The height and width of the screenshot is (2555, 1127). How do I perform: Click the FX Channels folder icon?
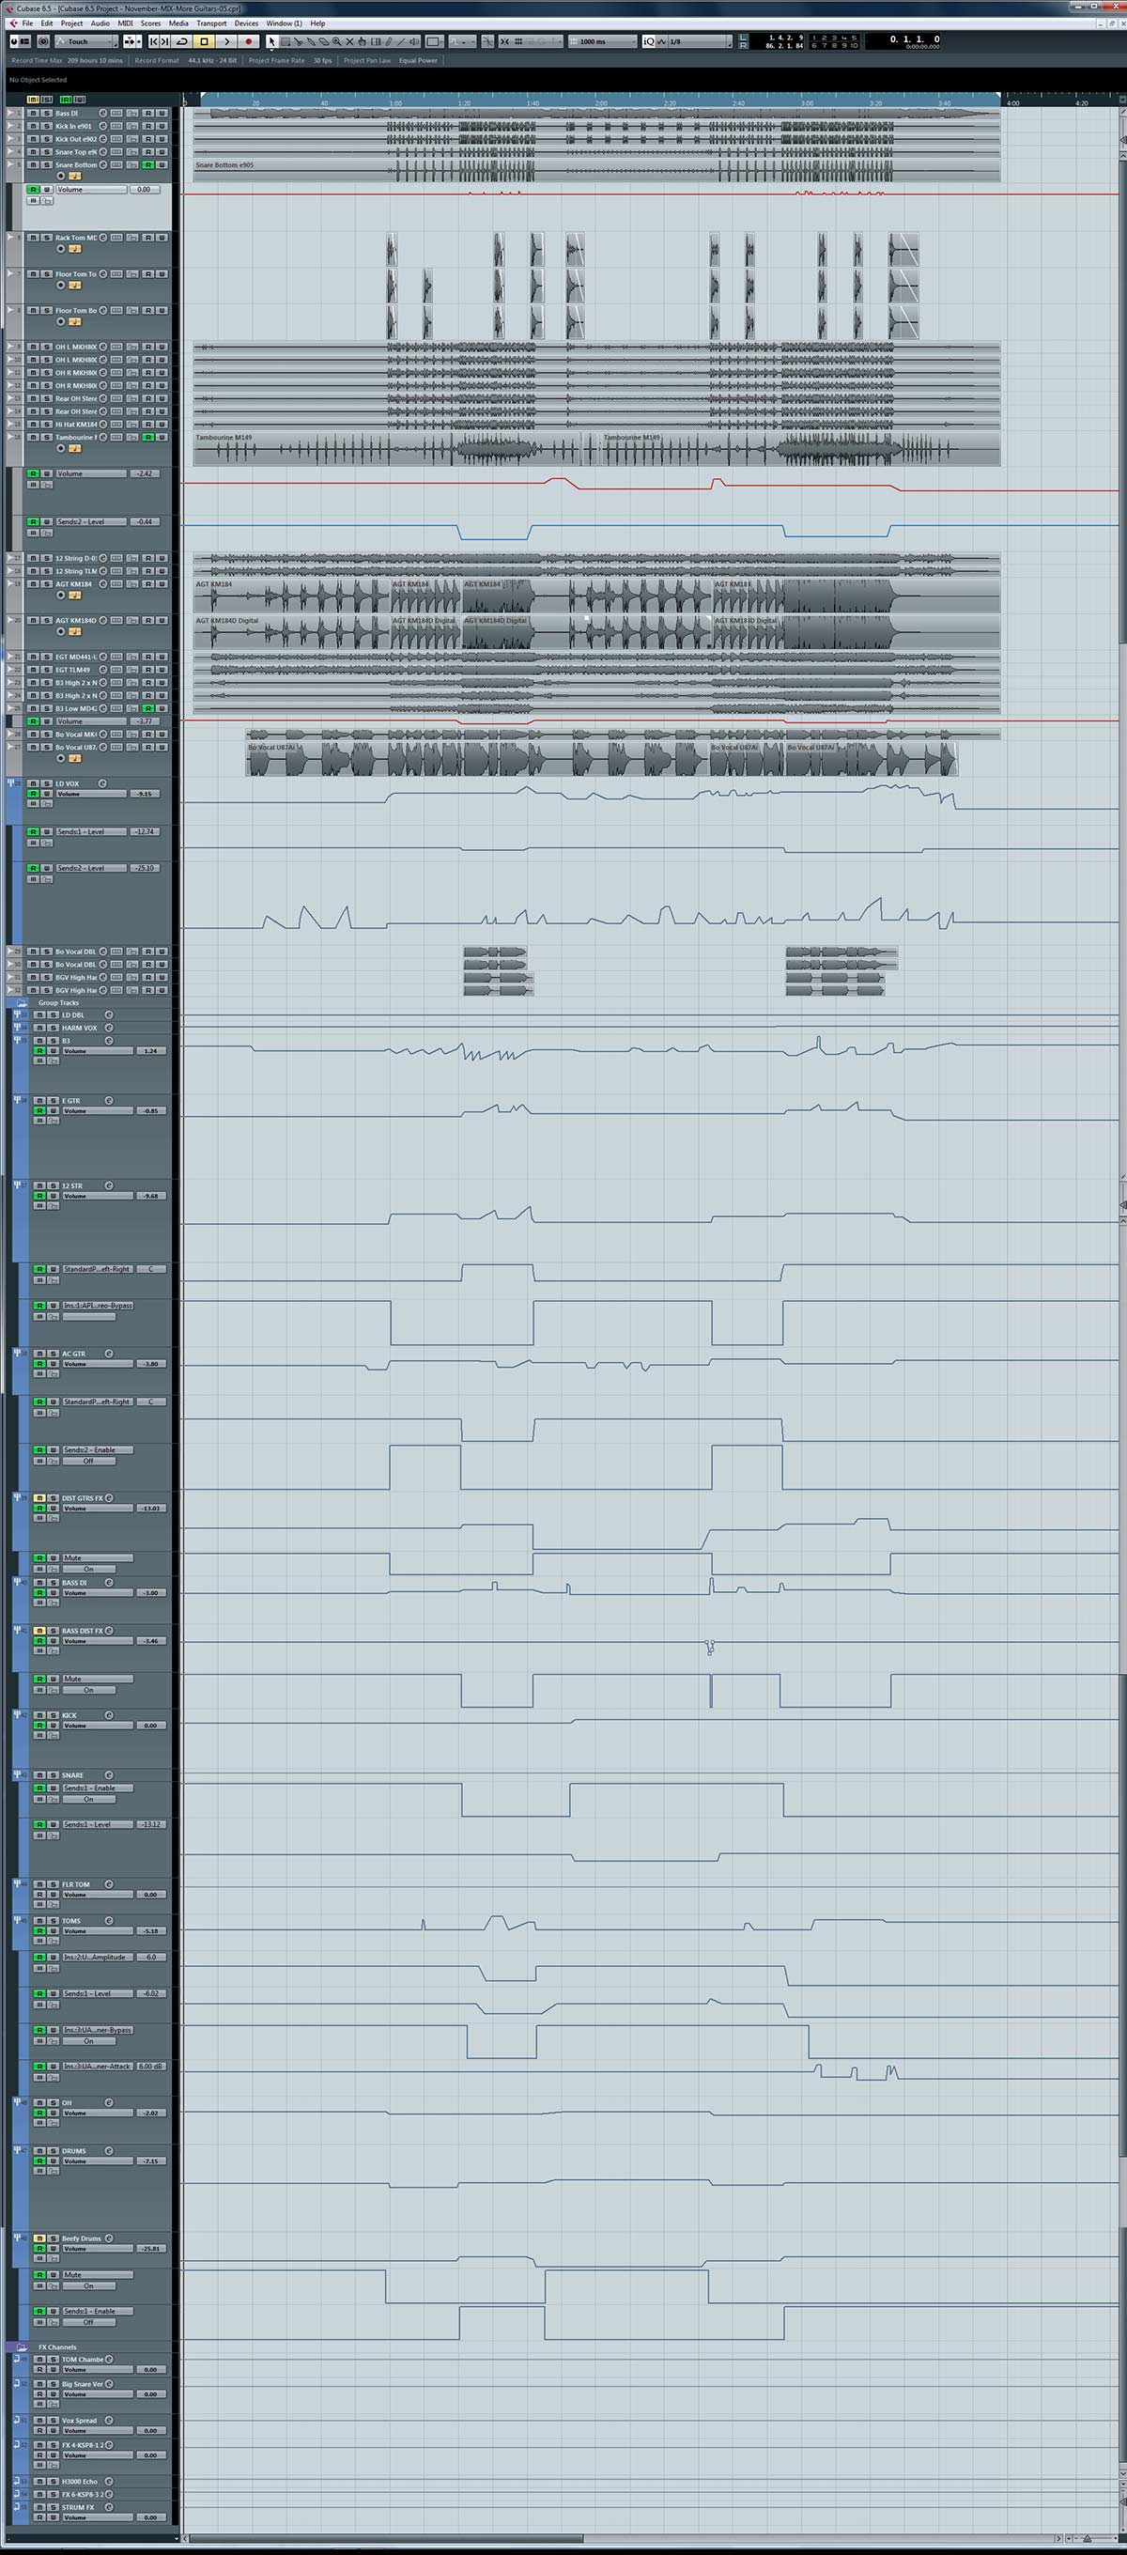22,2346
